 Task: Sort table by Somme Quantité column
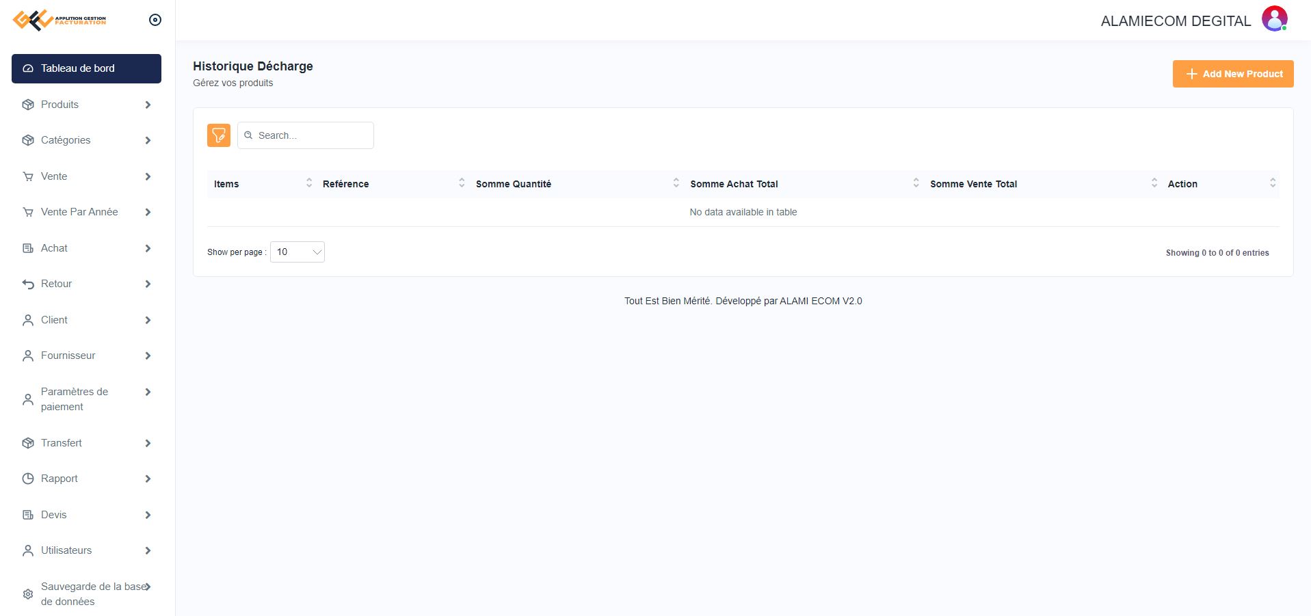(514, 184)
